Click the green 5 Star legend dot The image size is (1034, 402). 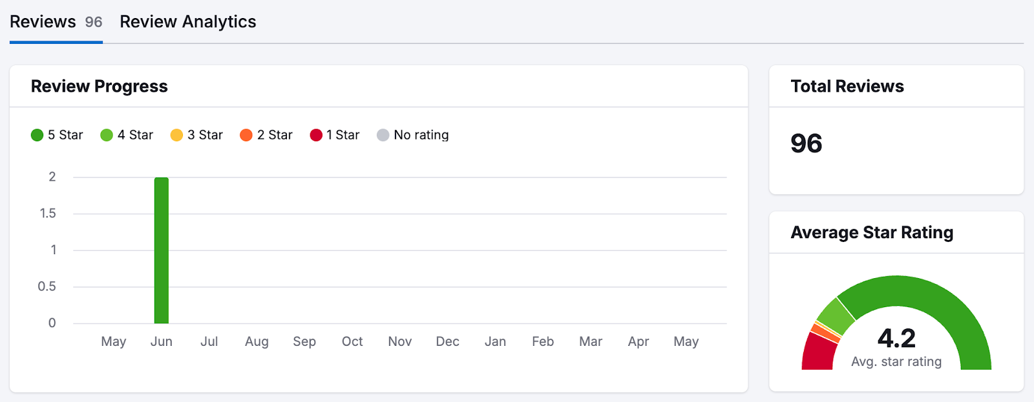[x=37, y=135]
